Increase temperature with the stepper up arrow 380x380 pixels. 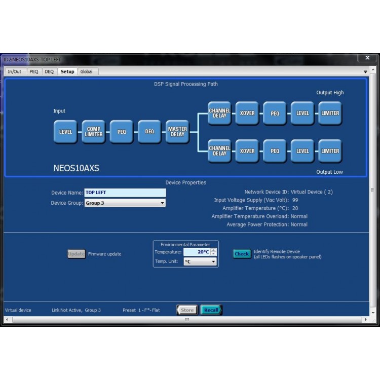pos(213,250)
